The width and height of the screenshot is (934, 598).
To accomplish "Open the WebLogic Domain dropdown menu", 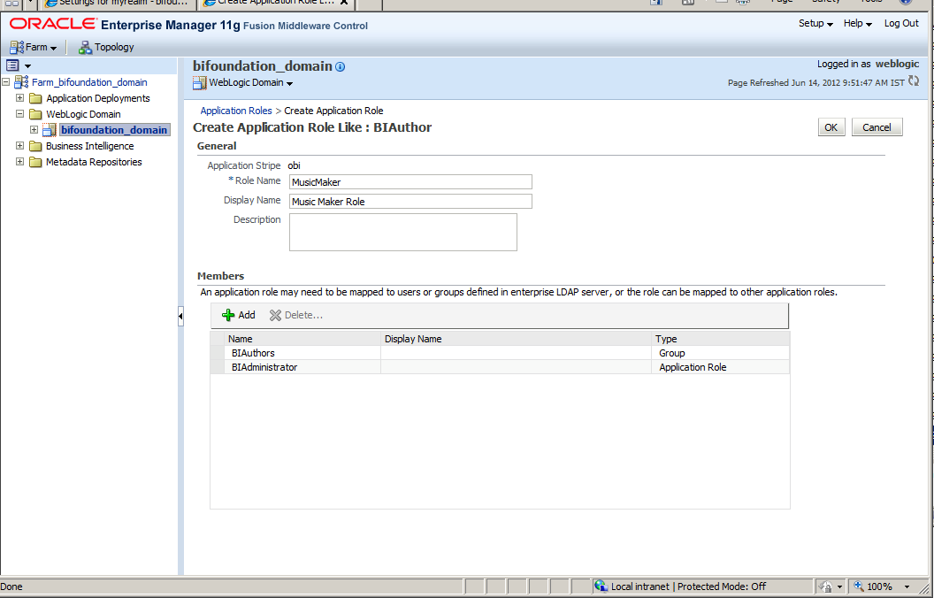I will (x=243, y=81).
